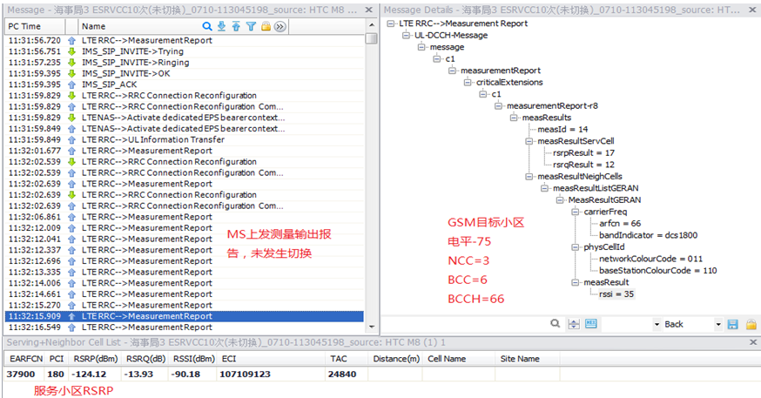
Task: Click the message list vertical scrollbar up arrow
Action: click(372, 27)
